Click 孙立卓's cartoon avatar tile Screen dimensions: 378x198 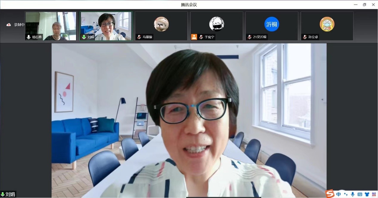pos(327,24)
